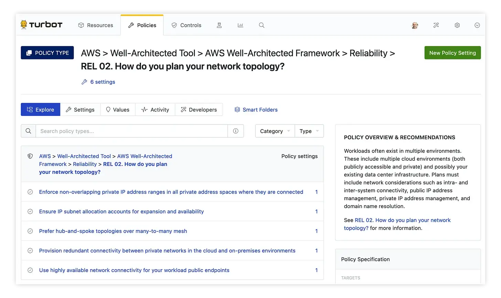Open the permissions person icon in navbar
501x298 pixels.
(x=219, y=25)
